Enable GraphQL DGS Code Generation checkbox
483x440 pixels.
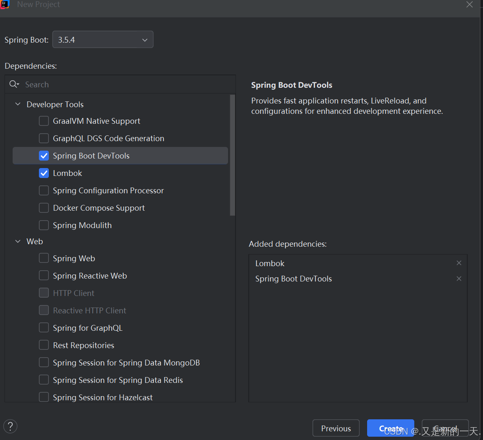pyautogui.click(x=44, y=138)
